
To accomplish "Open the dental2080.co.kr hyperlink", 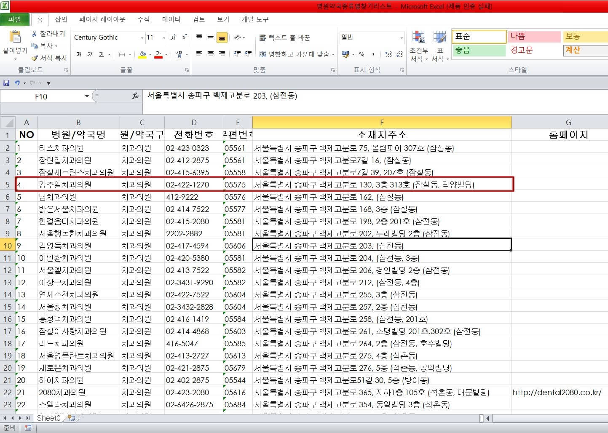I will point(557,392).
